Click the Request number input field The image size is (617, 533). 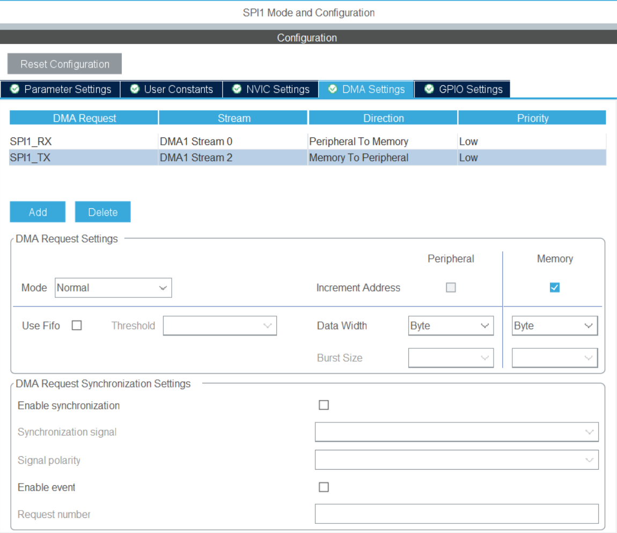(457, 514)
